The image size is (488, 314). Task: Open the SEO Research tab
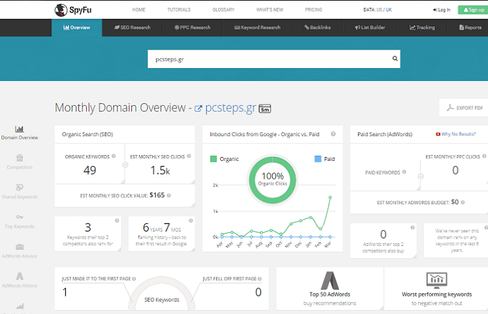pos(132,27)
